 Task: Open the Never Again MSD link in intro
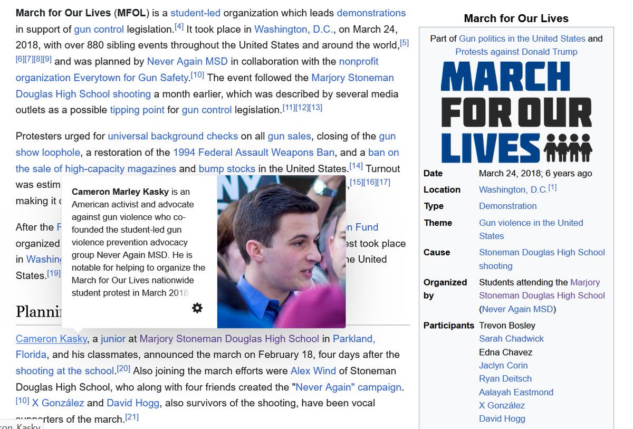click(187, 61)
